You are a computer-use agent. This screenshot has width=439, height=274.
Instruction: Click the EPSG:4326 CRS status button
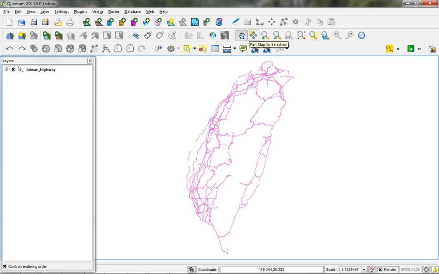411,269
